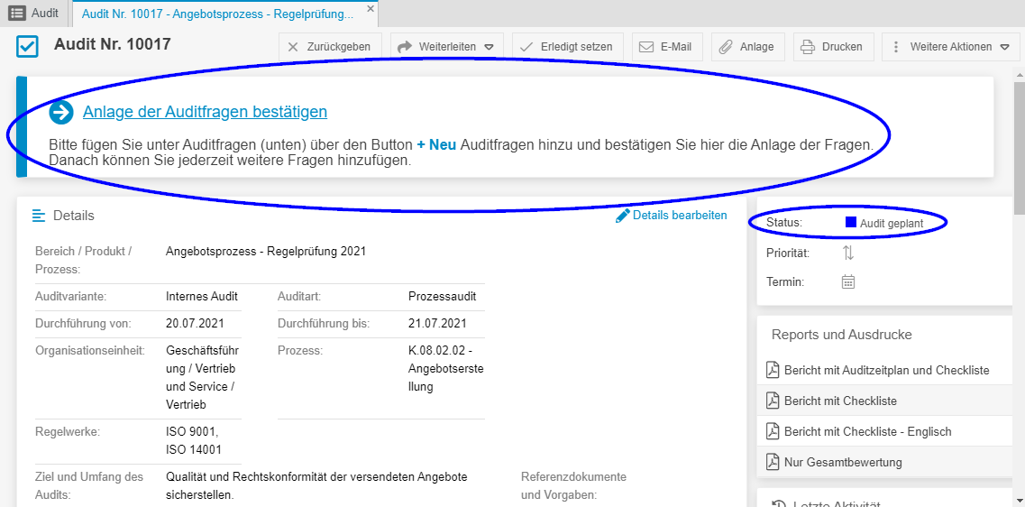Click the three-dots icon on Weitere Aktionen
This screenshot has height=507, width=1025.
coord(895,47)
